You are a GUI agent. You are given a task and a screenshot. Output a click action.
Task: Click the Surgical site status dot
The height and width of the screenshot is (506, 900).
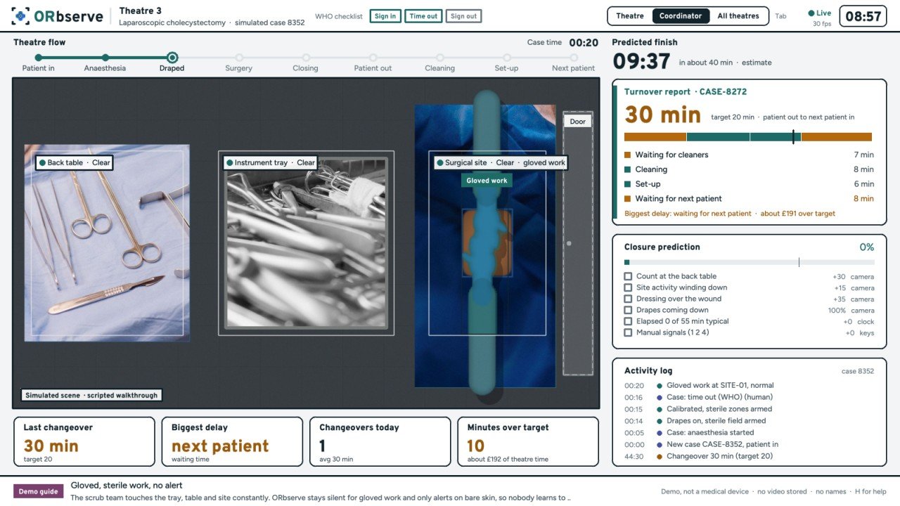coord(439,162)
